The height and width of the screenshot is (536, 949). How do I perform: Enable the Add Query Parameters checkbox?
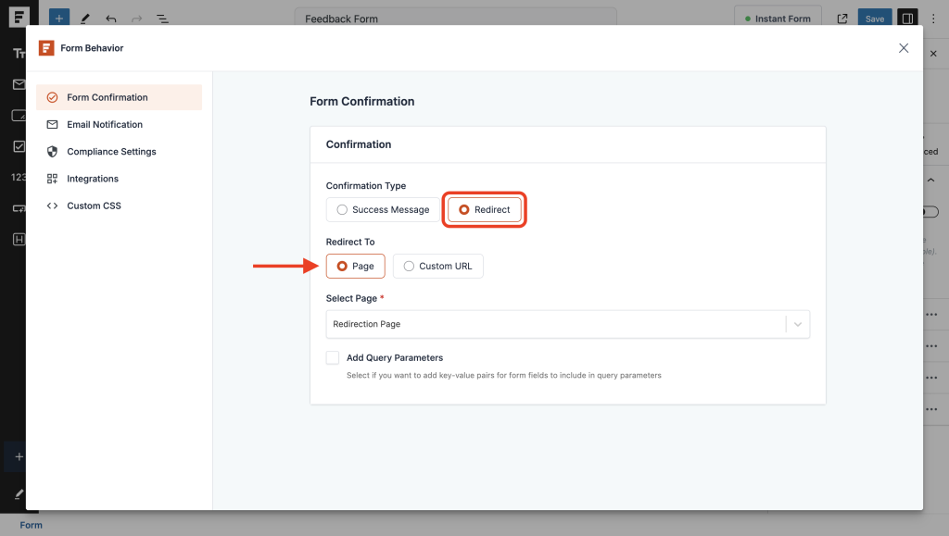pos(333,357)
